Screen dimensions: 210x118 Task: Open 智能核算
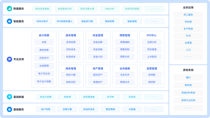click(110, 21)
